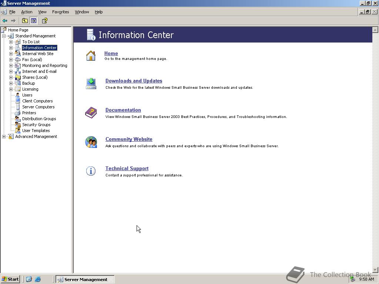Open the Technical Support link
The height and width of the screenshot is (284, 379).
pos(127,168)
